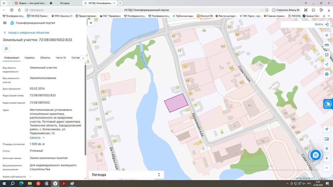Switch to the История browser tab
Viewport: 333px width, 187px height.
(x=65, y=3)
